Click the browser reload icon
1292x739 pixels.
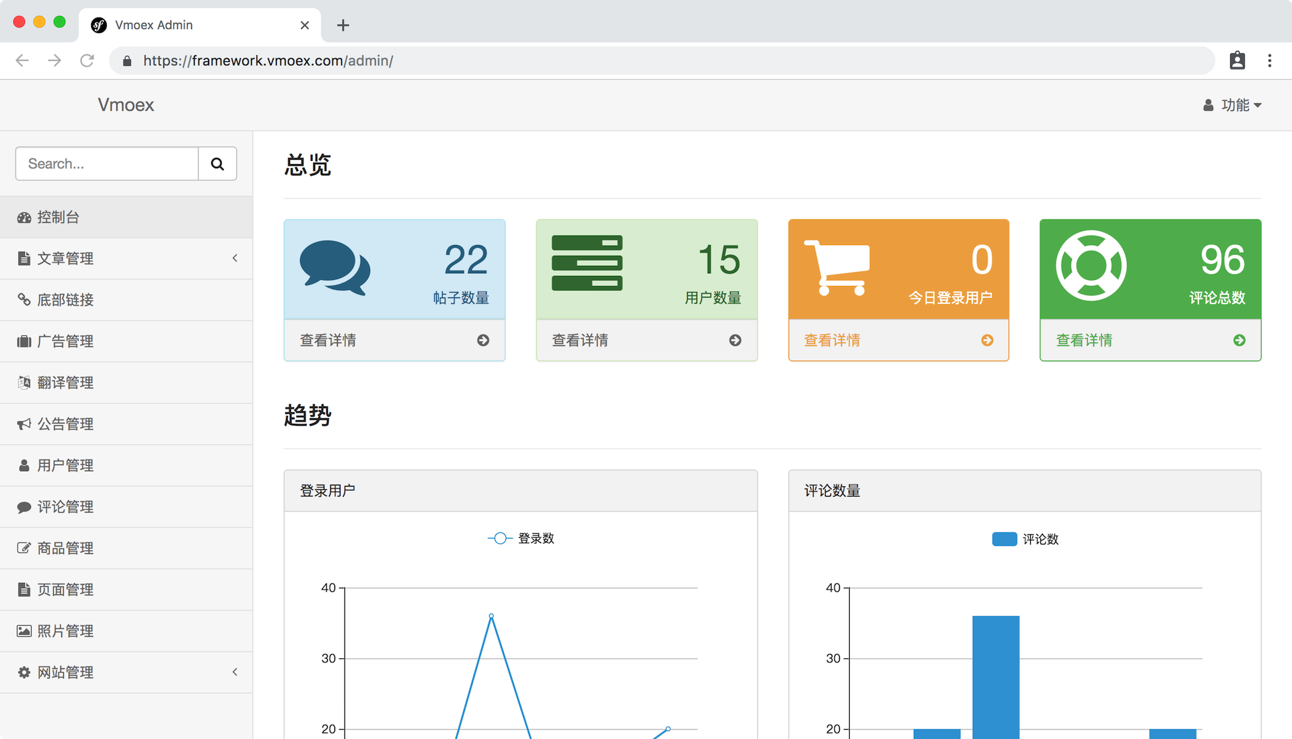[x=87, y=61]
